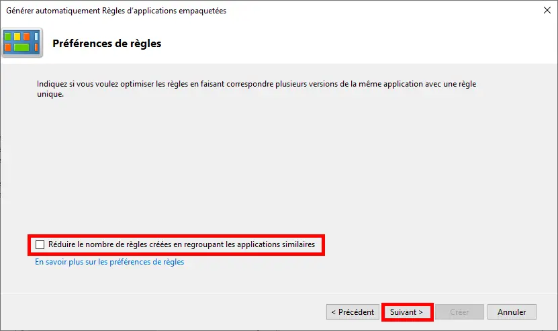Enable the Réduire le nombre de règles checkbox
558x331 pixels.
click(40, 244)
